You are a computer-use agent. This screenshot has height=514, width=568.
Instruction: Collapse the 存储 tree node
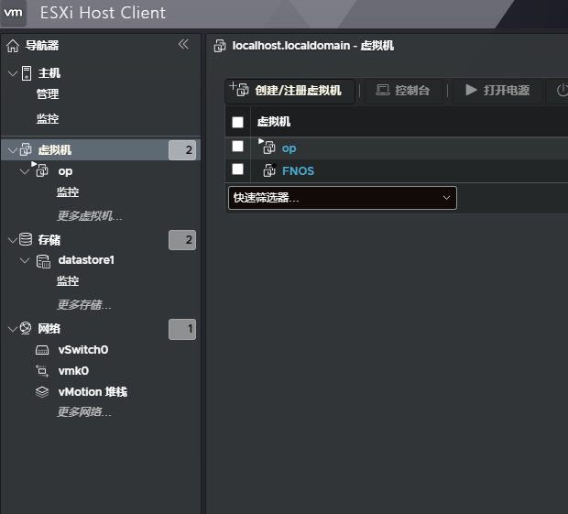coord(13,240)
